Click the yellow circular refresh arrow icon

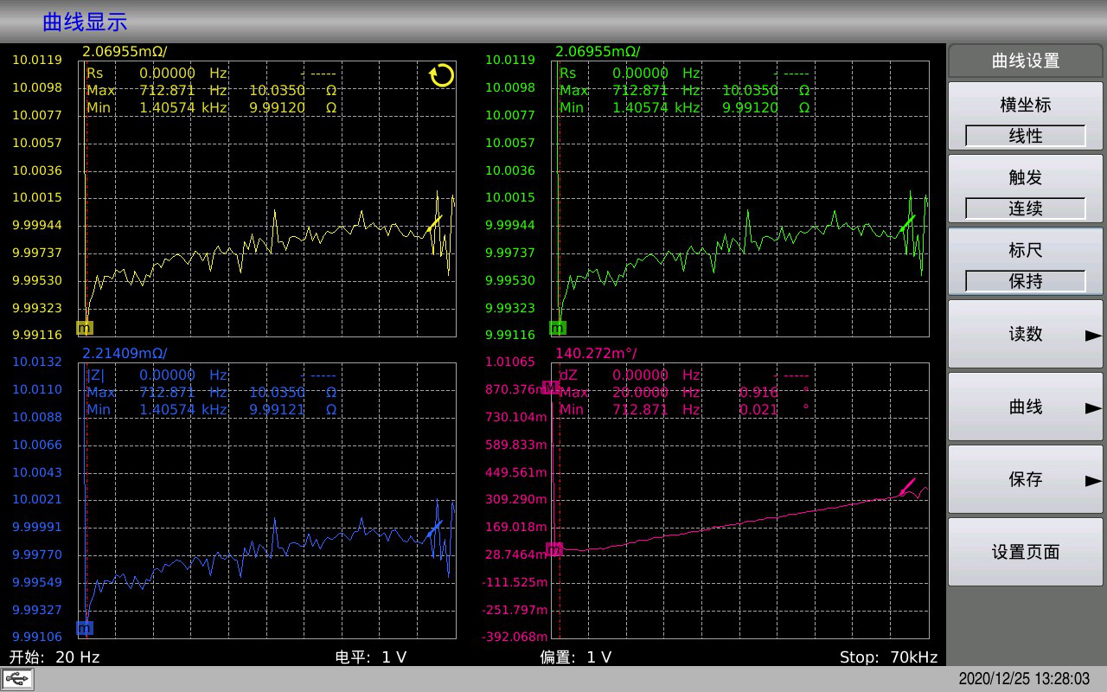pos(442,76)
